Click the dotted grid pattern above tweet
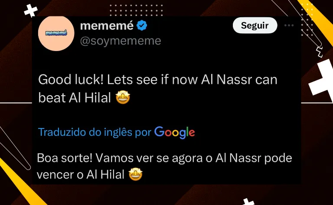 click(136, 10)
